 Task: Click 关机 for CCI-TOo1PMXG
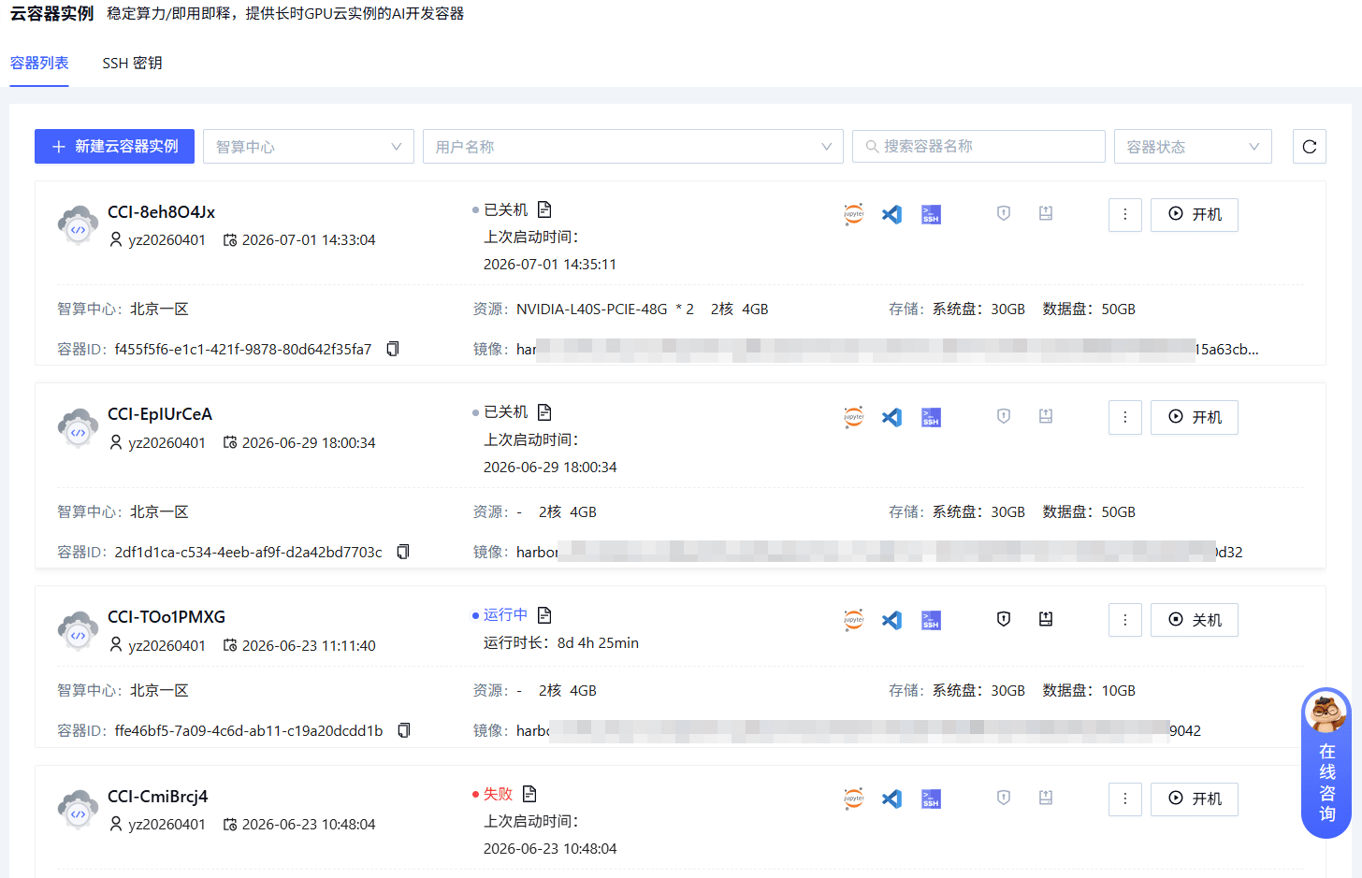pyautogui.click(x=1195, y=620)
